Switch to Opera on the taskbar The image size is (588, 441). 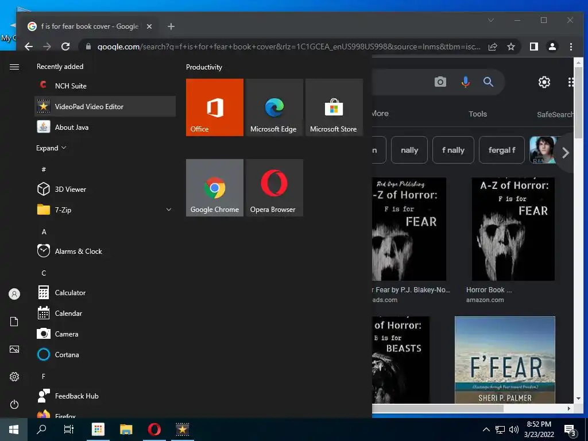coord(154,430)
